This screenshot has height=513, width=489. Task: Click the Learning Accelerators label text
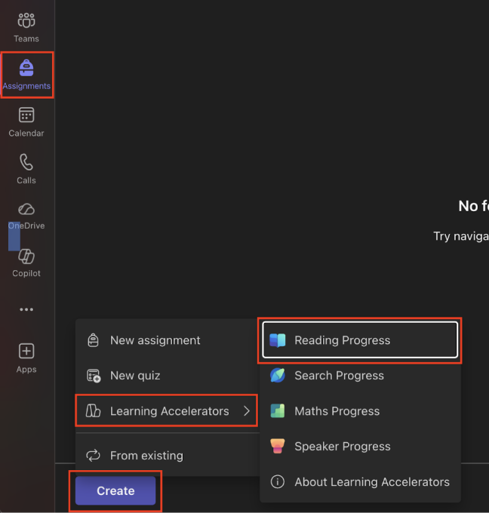pos(170,411)
